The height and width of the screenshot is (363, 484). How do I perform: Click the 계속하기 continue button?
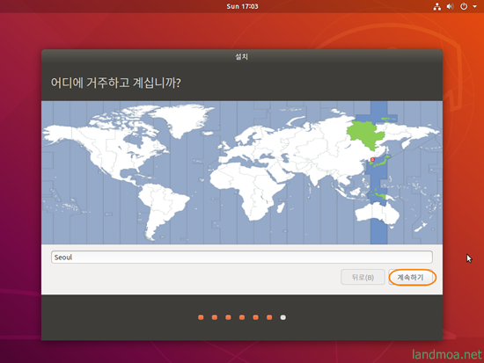click(411, 277)
